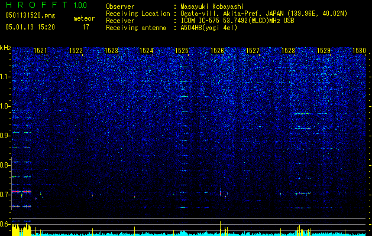The height and width of the screenshot is (236, 372).
Task: Click the meteor label
Action: coord(84,18)
